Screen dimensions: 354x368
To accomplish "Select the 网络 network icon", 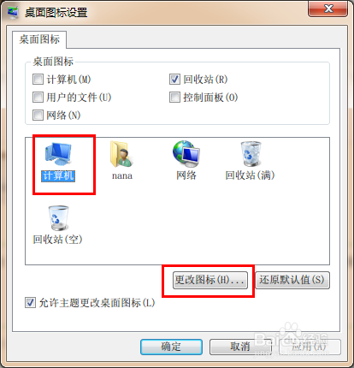I will [186, 154].
